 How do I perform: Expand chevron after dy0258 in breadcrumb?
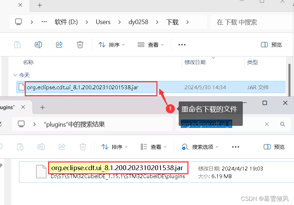[157, 22]
